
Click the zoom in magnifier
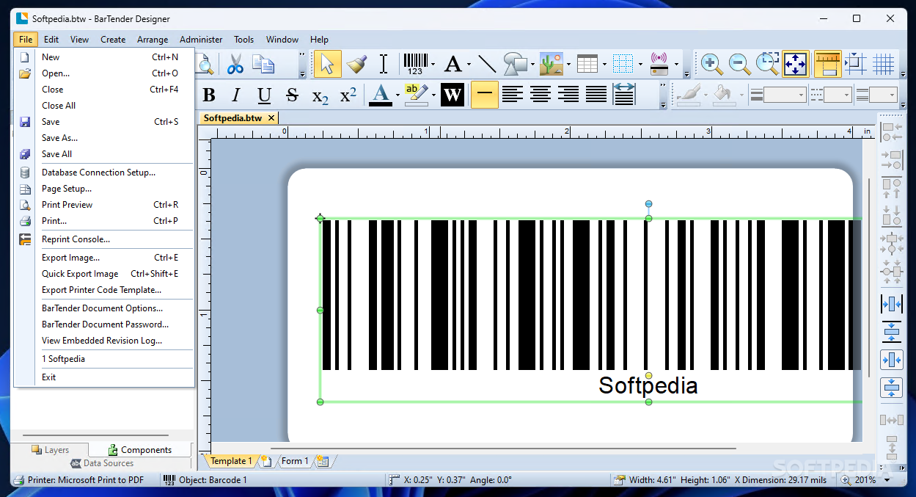[x=711, y=64]
